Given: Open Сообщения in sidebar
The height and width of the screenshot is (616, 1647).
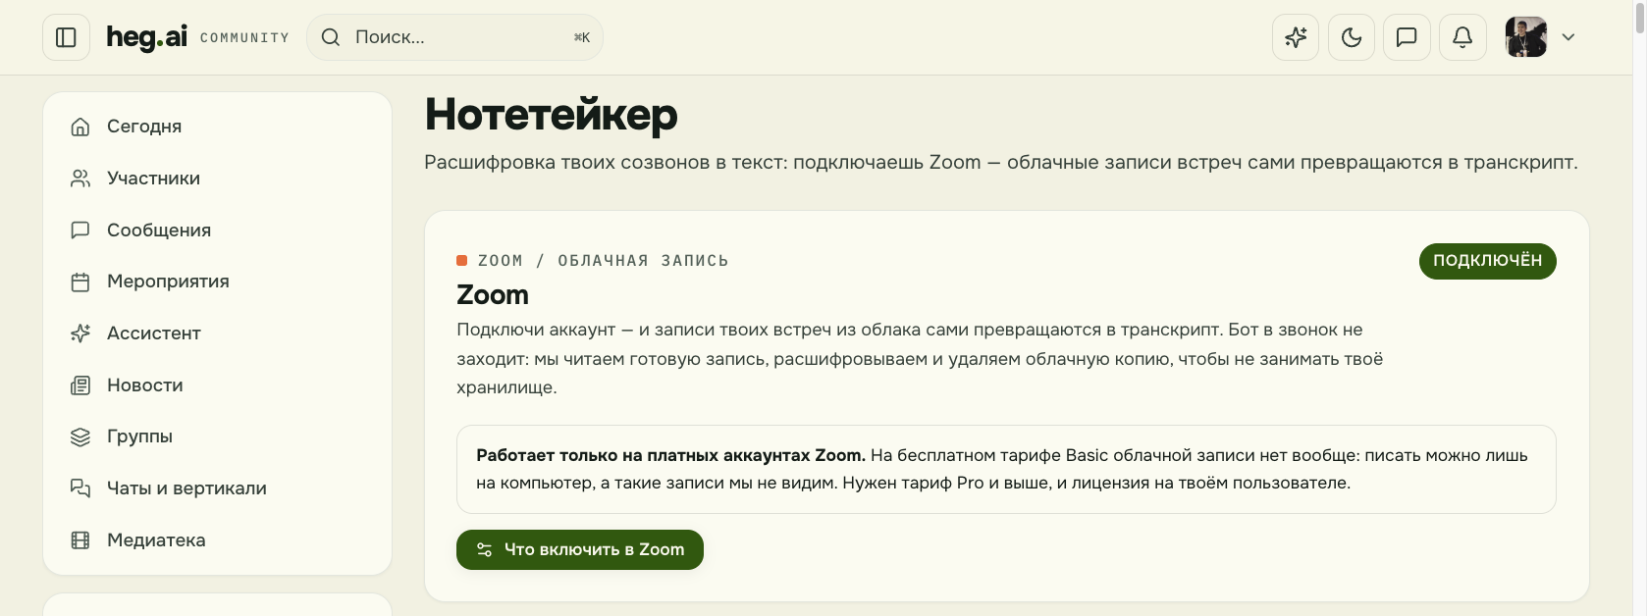Looking at the screenshot, I should tap(218, 231).
